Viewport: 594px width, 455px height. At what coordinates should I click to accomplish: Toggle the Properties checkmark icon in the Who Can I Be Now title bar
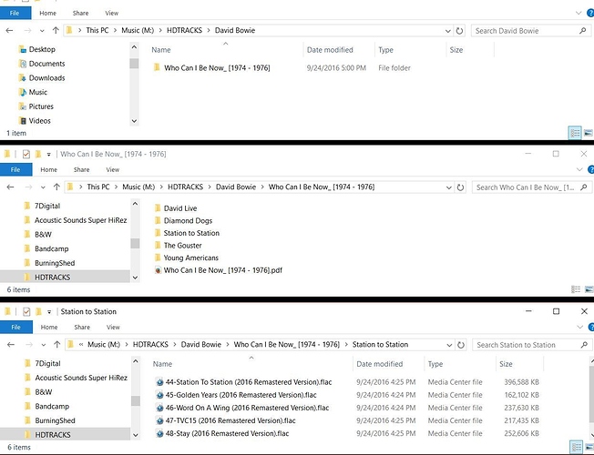tap(26, 154)
